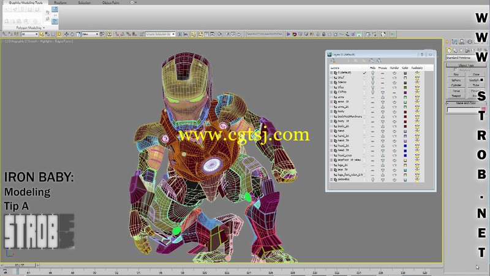Toggle Render for the arms layer

pos(394,97)
